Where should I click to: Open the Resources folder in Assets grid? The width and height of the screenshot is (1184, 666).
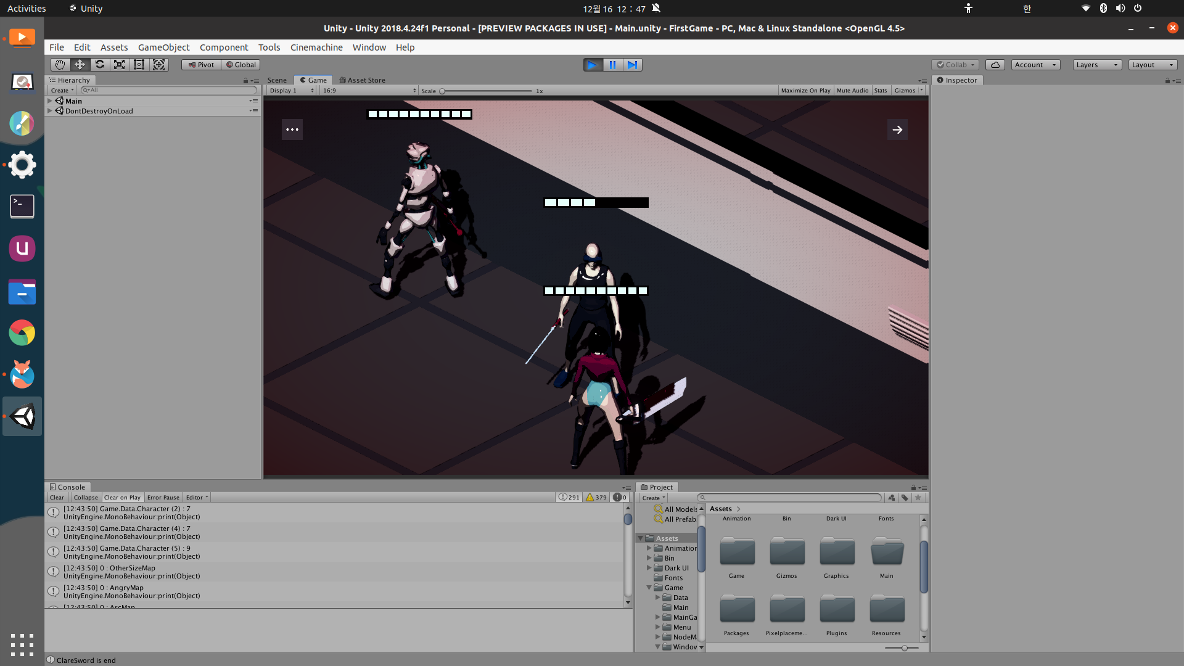click(x=887, y=614)
